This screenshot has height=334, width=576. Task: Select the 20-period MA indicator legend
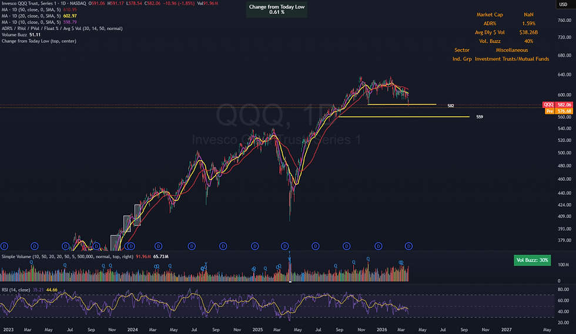[31, 16]
